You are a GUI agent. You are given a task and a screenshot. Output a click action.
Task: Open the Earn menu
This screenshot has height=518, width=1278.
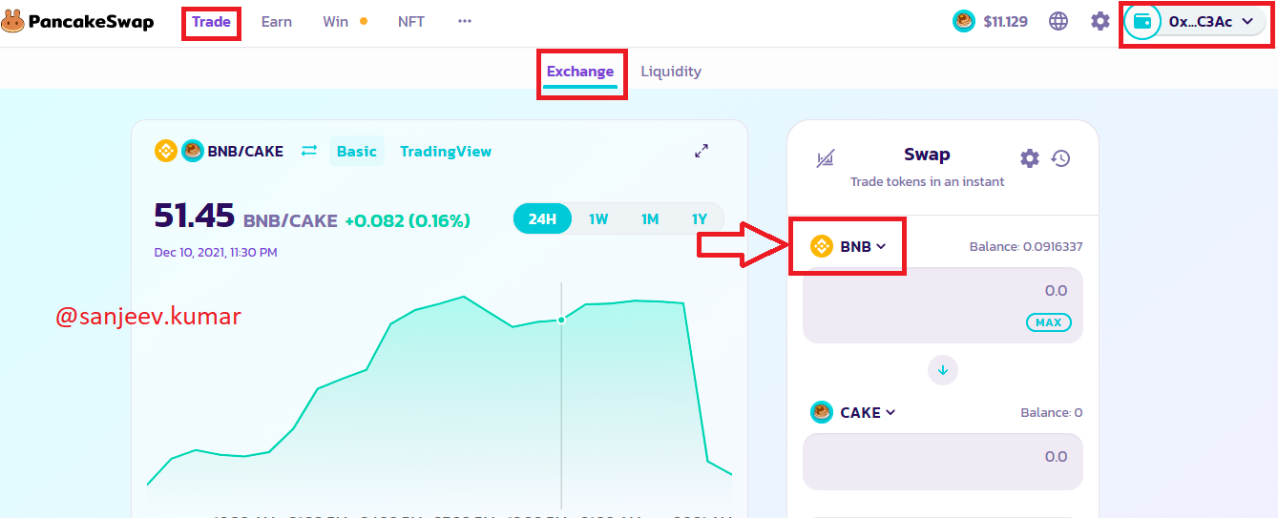[x=277, y=21]
